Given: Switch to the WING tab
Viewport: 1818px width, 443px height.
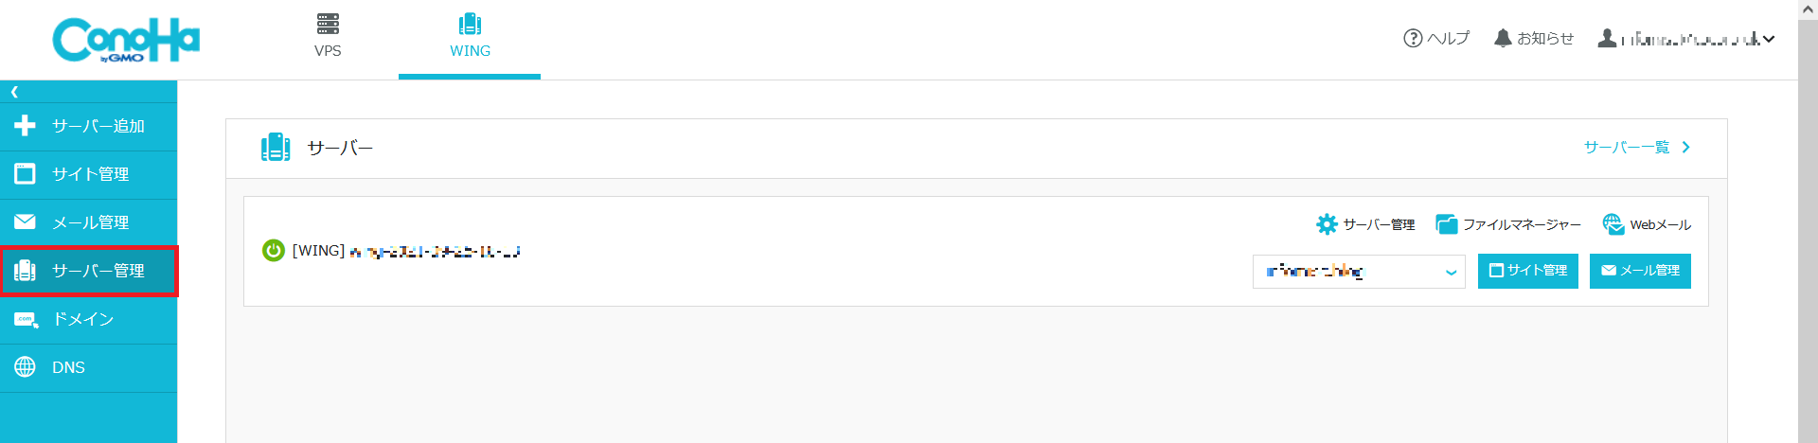Looking at the screenshot, I should click(470, 36).
